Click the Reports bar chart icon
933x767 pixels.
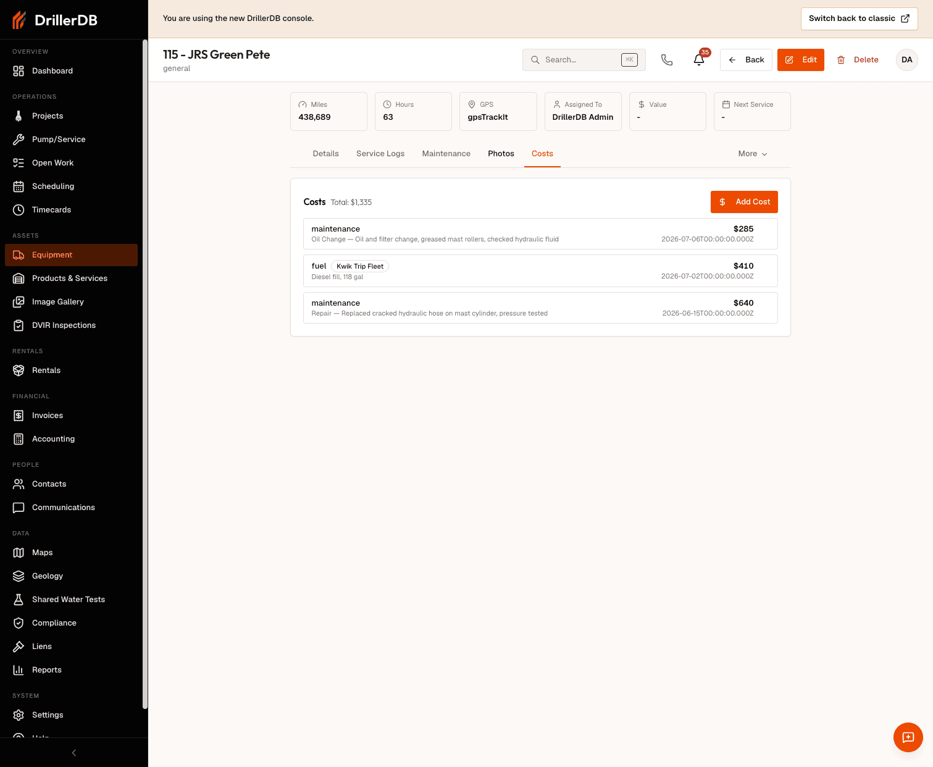pyautogui.click(x=19, y=670)
